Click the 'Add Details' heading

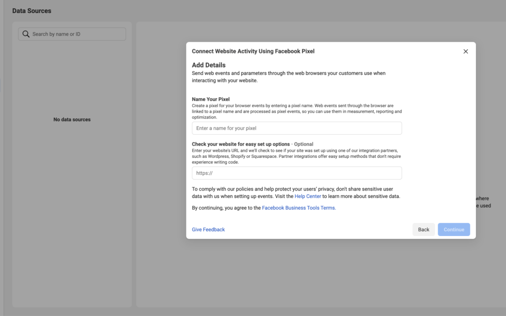[x=208, y=65]
